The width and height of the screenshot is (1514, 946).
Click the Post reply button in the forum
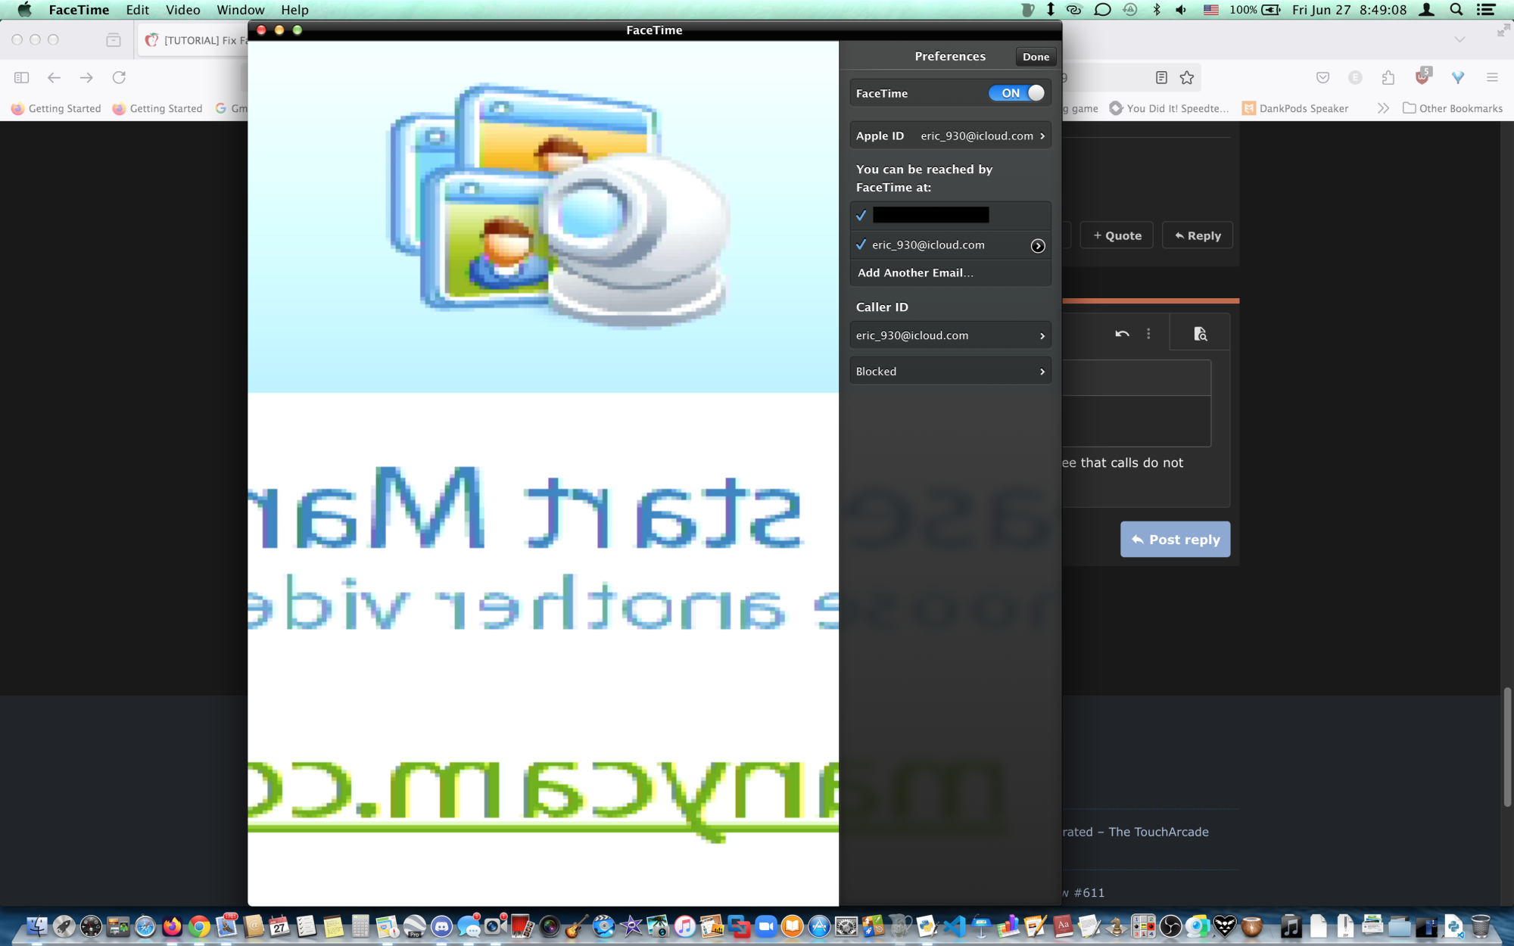tap(1175, 539)
